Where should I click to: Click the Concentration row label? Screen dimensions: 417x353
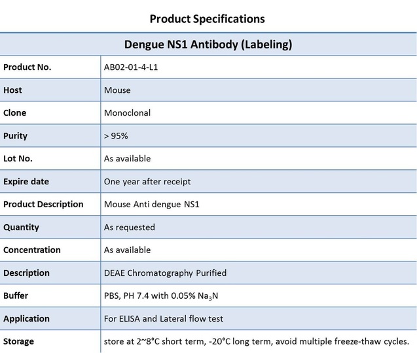click(x=32, y=250)
